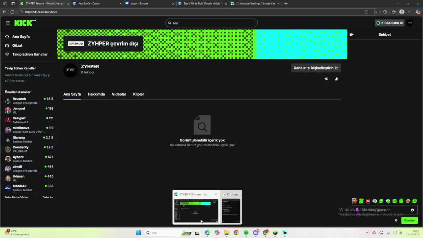Open a new browser tab plus

[x=286, y=4]
